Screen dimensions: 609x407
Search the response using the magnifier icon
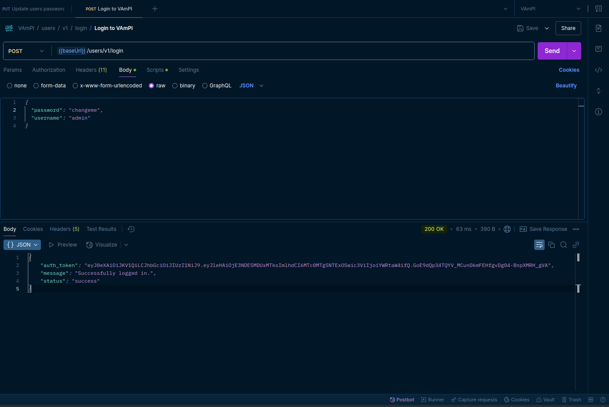564,245
